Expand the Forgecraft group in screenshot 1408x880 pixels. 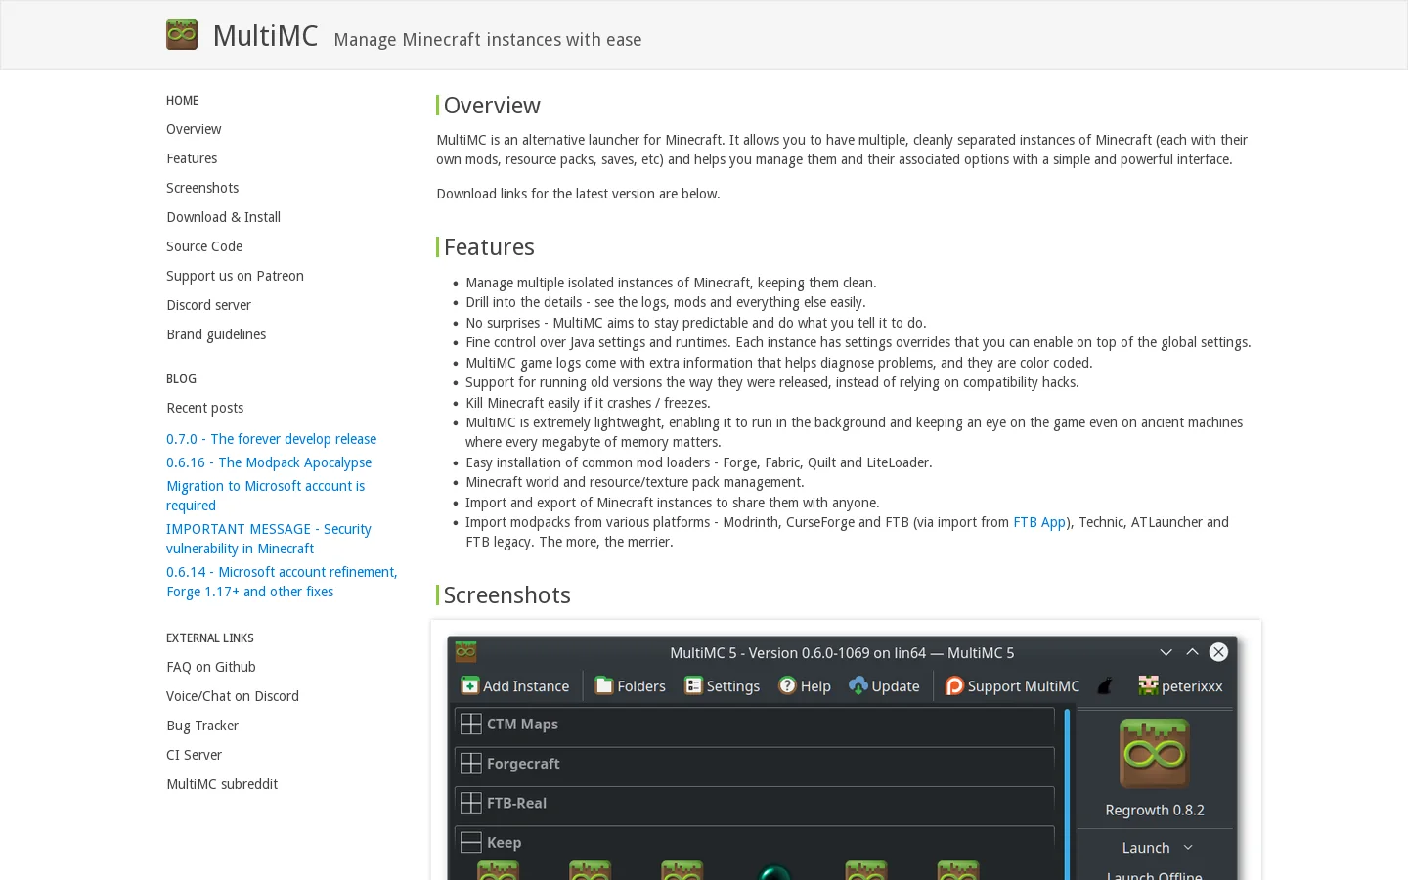click(470, 763)
